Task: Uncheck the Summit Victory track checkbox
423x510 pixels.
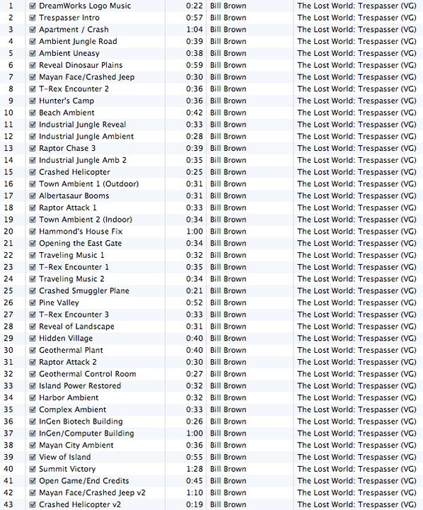Action: click(x=33, y=469)
